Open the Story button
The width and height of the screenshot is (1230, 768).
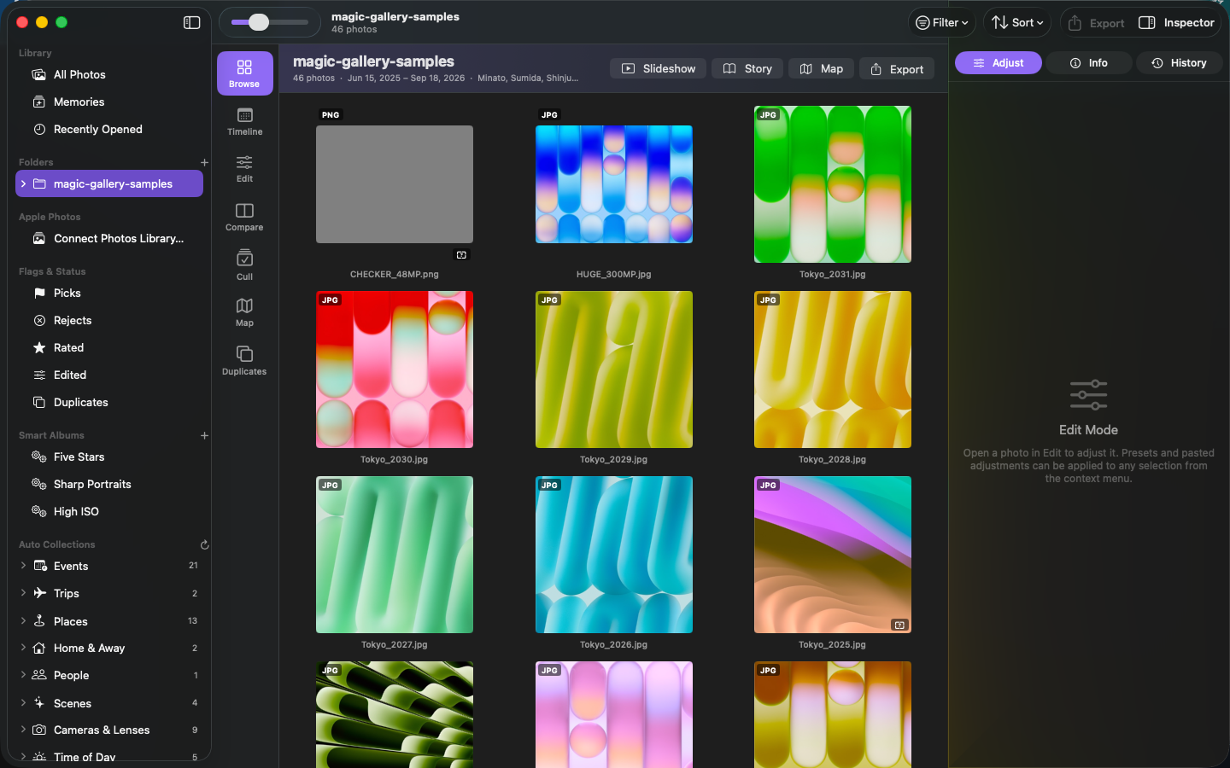747,69
